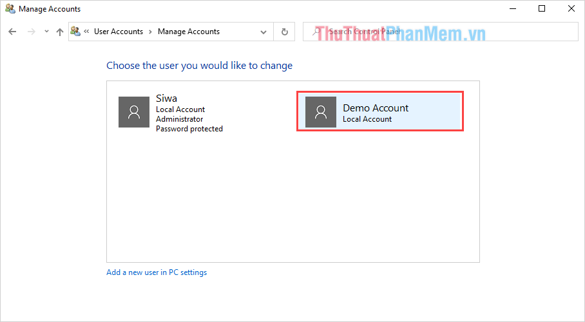
Task: Select the Demo Account avatar
Action: tap(321, 112)
